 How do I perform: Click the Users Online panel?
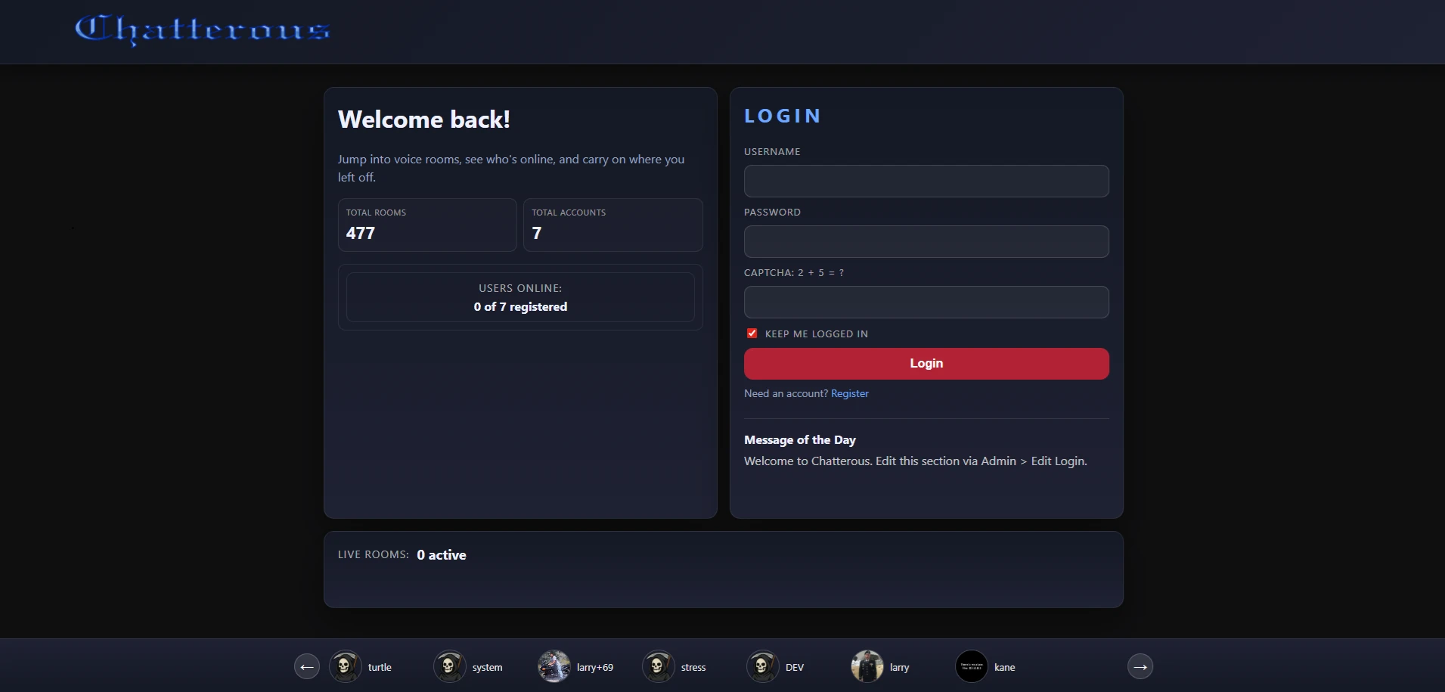[519, 297]
